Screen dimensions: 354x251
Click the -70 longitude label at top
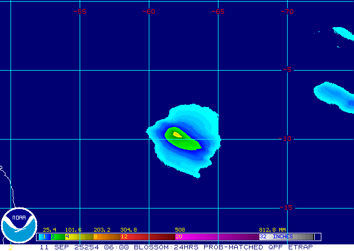click(x=287, y=12)
